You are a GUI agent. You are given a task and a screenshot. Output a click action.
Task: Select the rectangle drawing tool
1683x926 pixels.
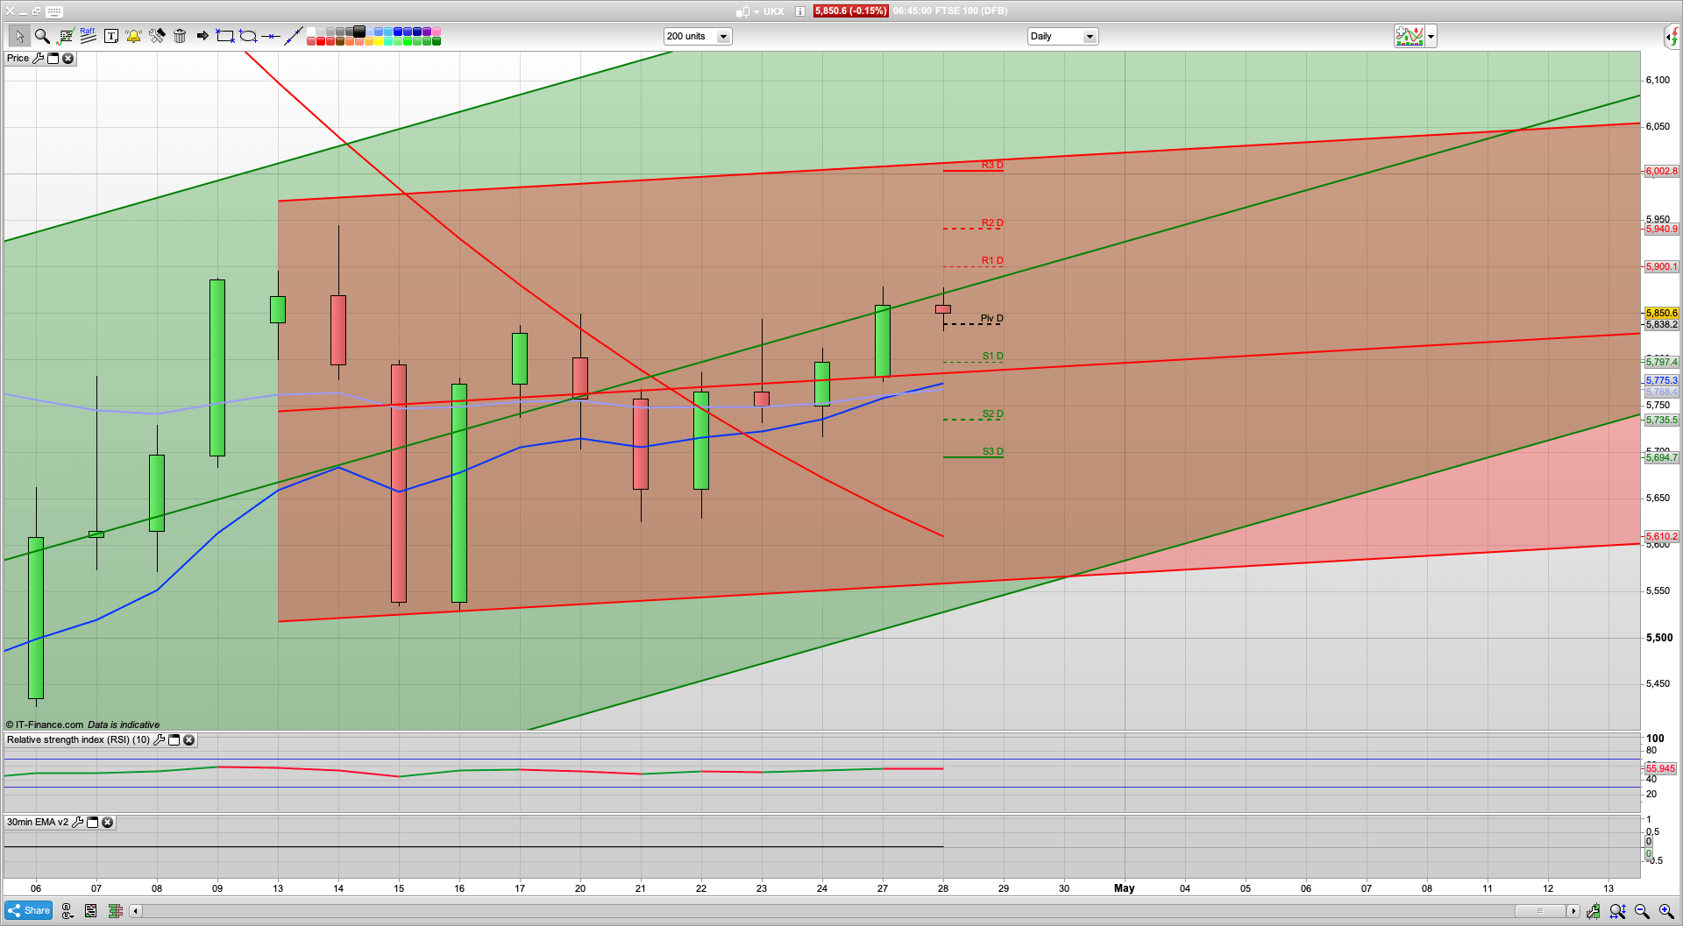point(225,36)
